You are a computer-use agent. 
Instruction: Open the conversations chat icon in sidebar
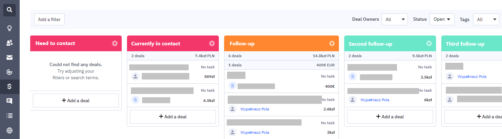[10, 101]
